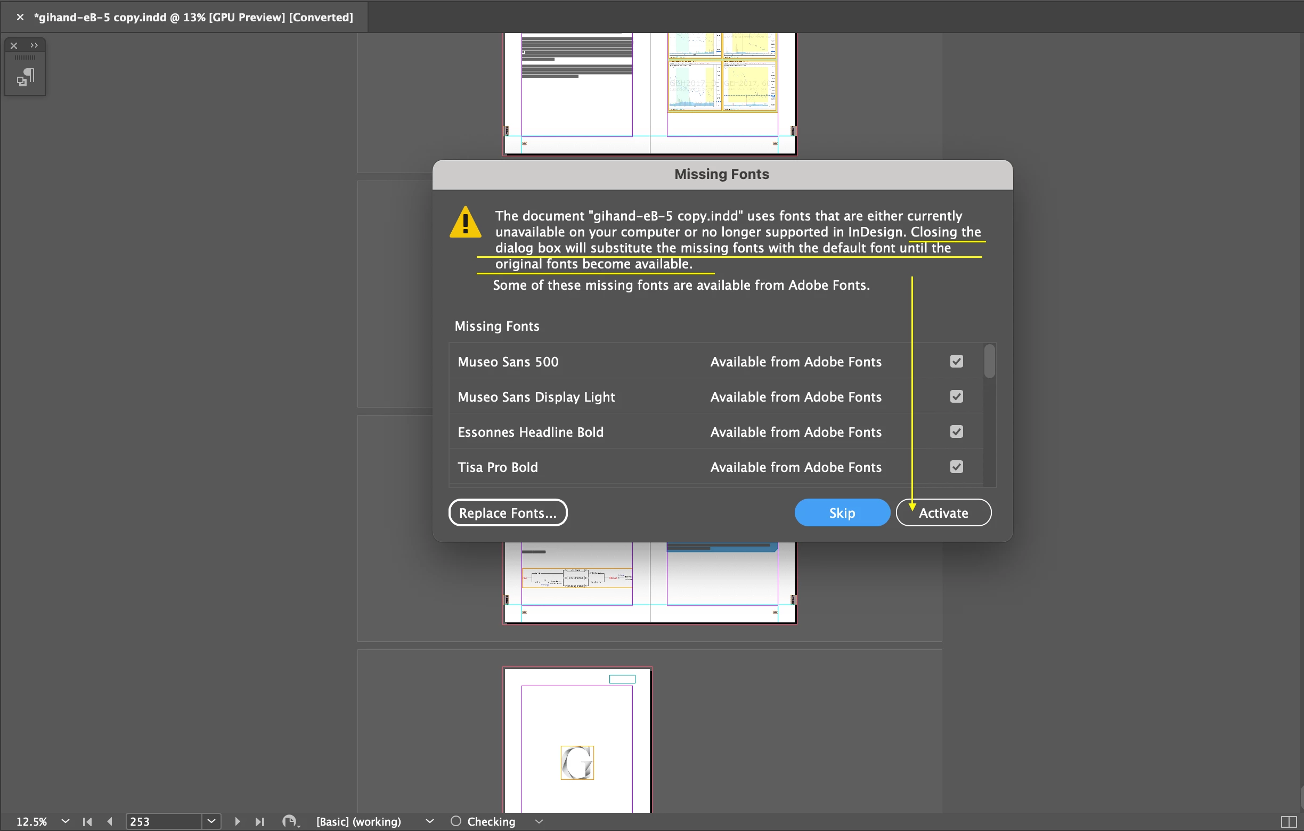Open the document status menu icon in status bar
This screenshot has height=831, width=1304.
tap(290, 821)
